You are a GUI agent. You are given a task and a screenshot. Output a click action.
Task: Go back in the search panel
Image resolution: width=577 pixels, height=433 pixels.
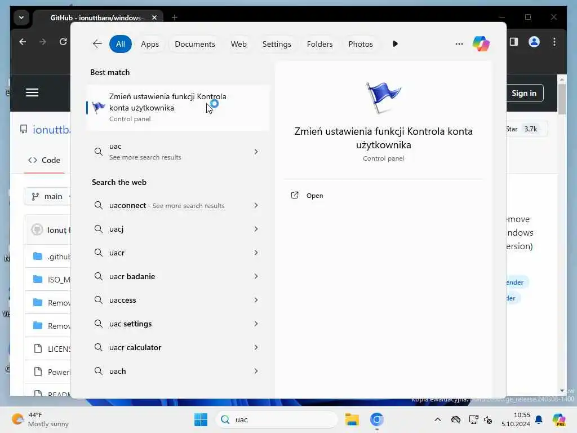pos(97,44)
